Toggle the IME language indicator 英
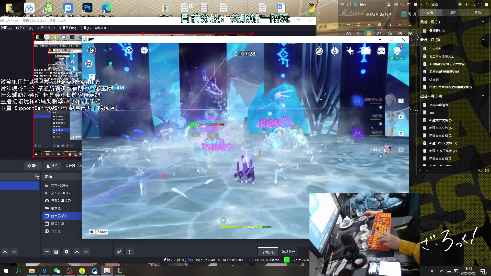Viewport: 491px width, 276px height. pyautogui.click(x=456, y=271)
